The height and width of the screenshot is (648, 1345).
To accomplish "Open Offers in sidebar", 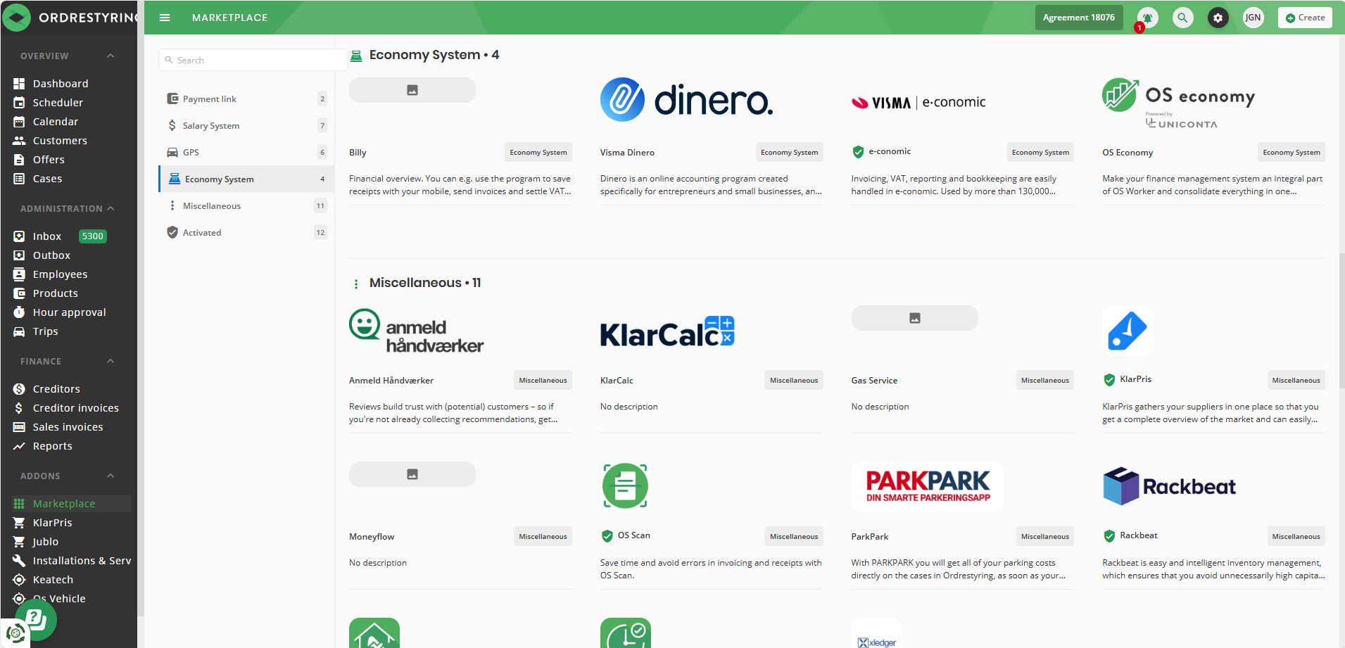I will [x=49, y=160].
